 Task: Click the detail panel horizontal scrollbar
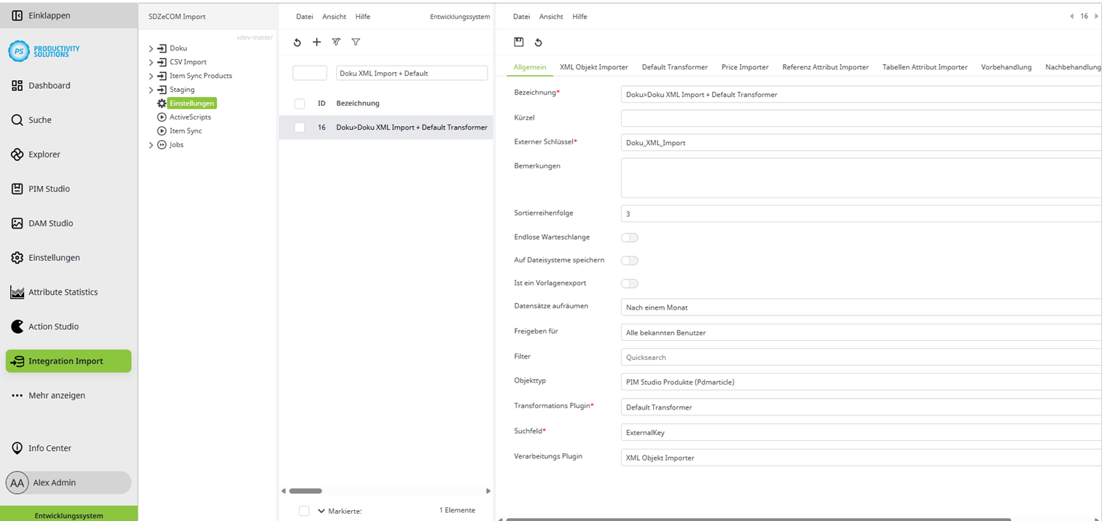point(758,519)
